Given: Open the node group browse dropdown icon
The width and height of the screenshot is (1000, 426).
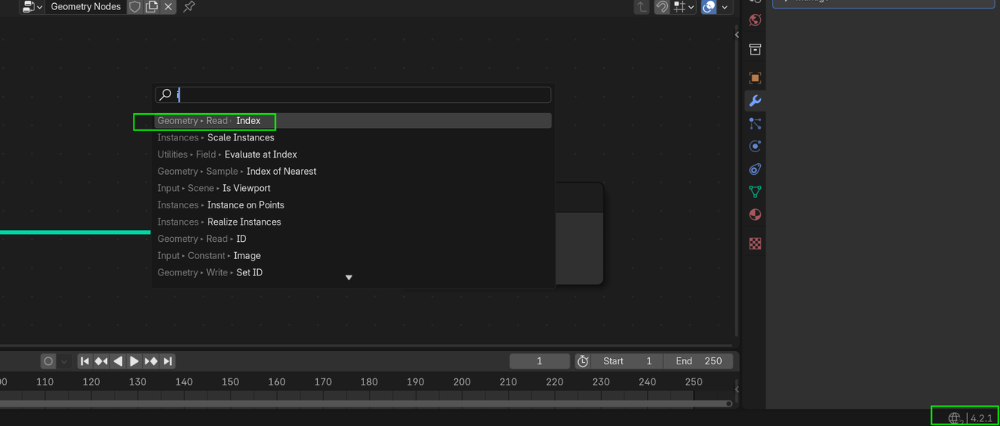Looking at the screenshot, I should click(x=32, y=7).
